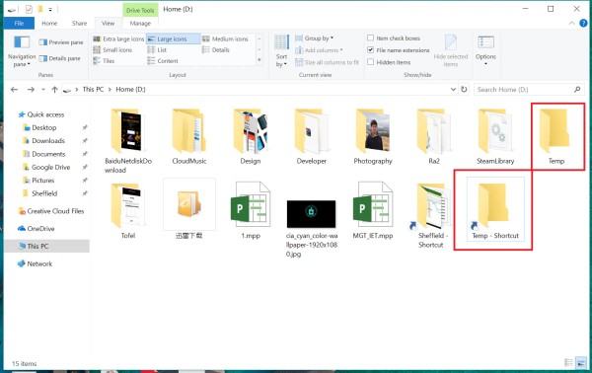Open the Sort by options
Screen dimensions: 592x373
point(281,51)
